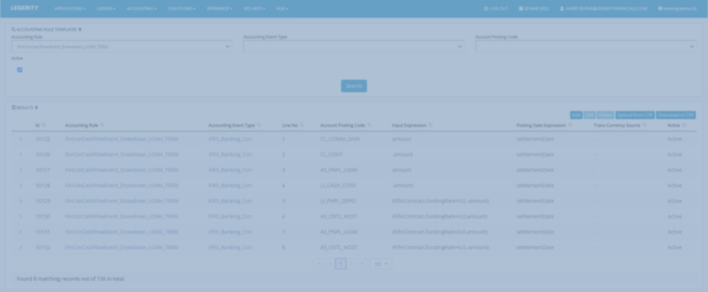Screen dimensions: 708x292
Task: Expand row 10130
Action: tap(21, 216)
